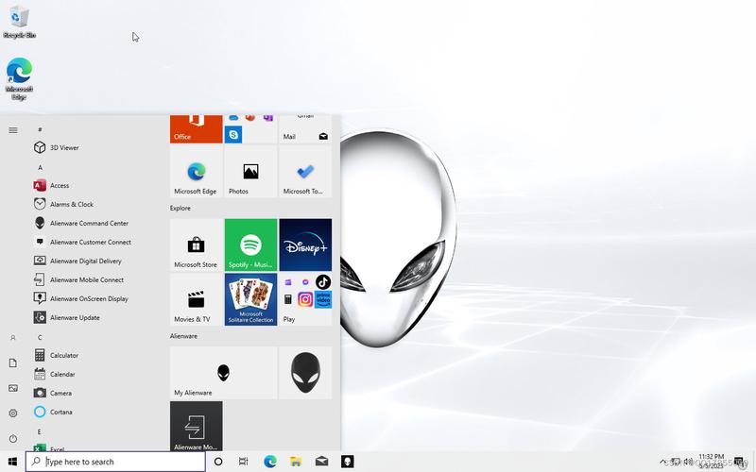756x472 pixels.
Task: Open the Microsoft Edge tile
Action: coord(197,172)
